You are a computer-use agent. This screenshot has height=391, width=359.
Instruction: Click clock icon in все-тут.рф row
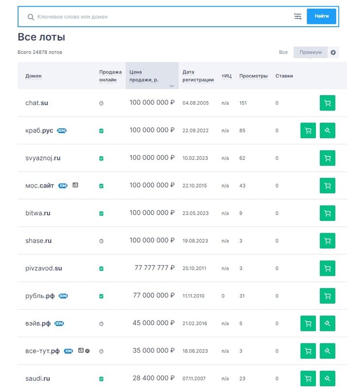tap(101, 351)
